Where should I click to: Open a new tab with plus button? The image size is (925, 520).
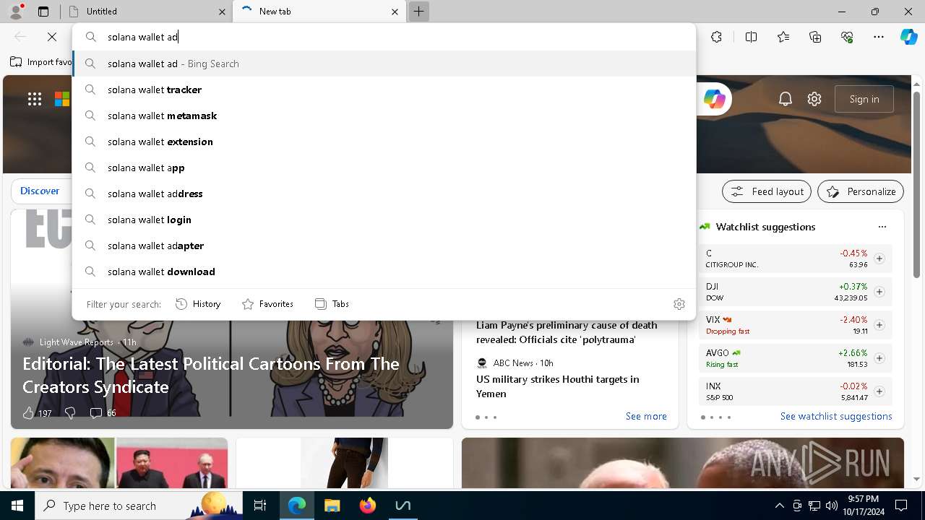pos(418,12)
